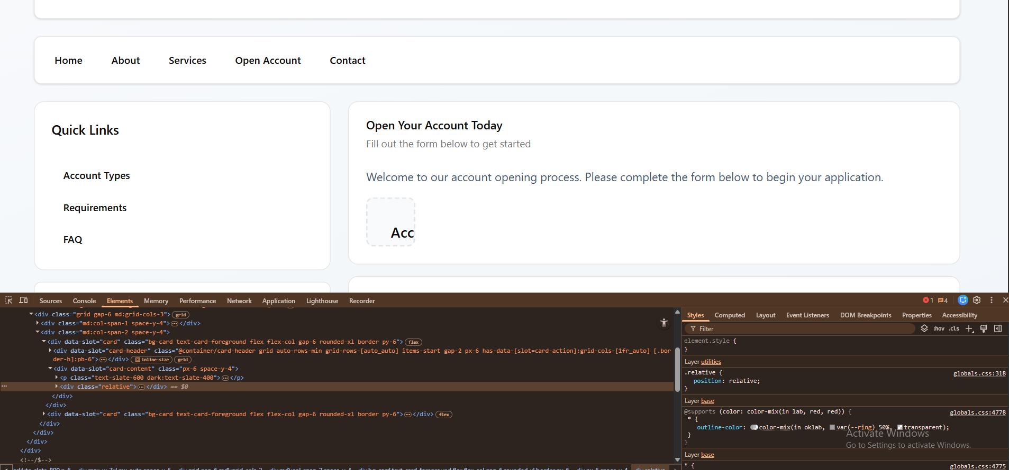Toggle the .cls element classes panel
Image resolution: width=1009 pixels, height=470 pixels.
coord(954,328)
